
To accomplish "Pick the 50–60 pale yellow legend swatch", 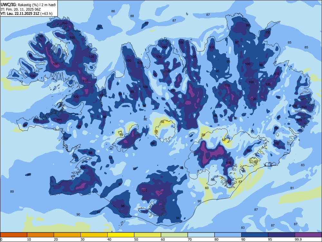I will [x=147, y=235].
